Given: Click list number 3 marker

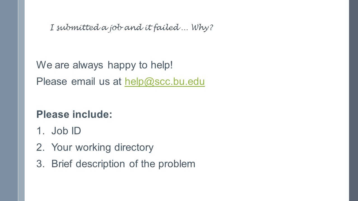Looking at the screenshot, I should coord(40,164).
